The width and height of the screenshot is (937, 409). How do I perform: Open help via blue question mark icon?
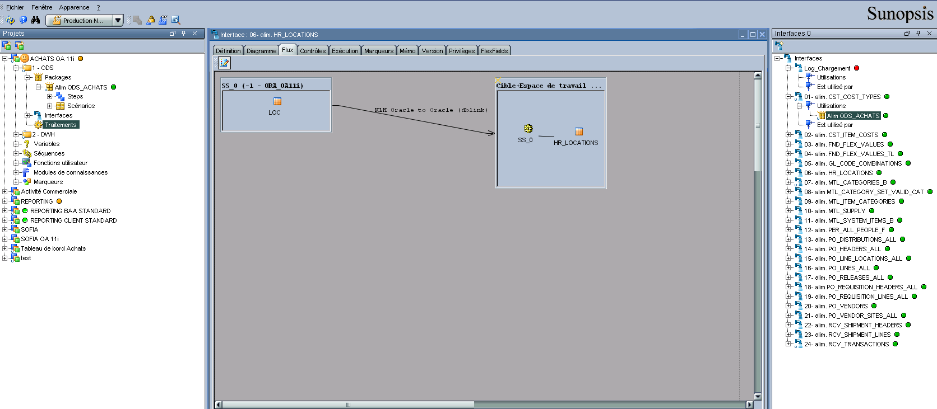23,20
